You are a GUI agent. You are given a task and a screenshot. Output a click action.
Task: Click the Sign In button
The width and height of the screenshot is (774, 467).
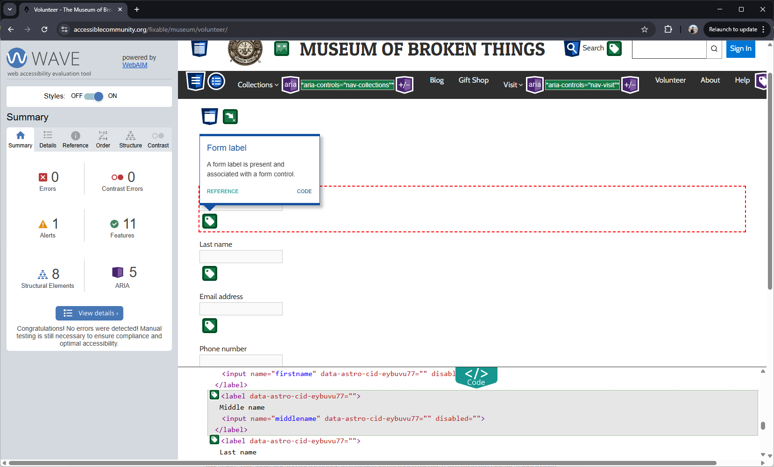(741, 49)
